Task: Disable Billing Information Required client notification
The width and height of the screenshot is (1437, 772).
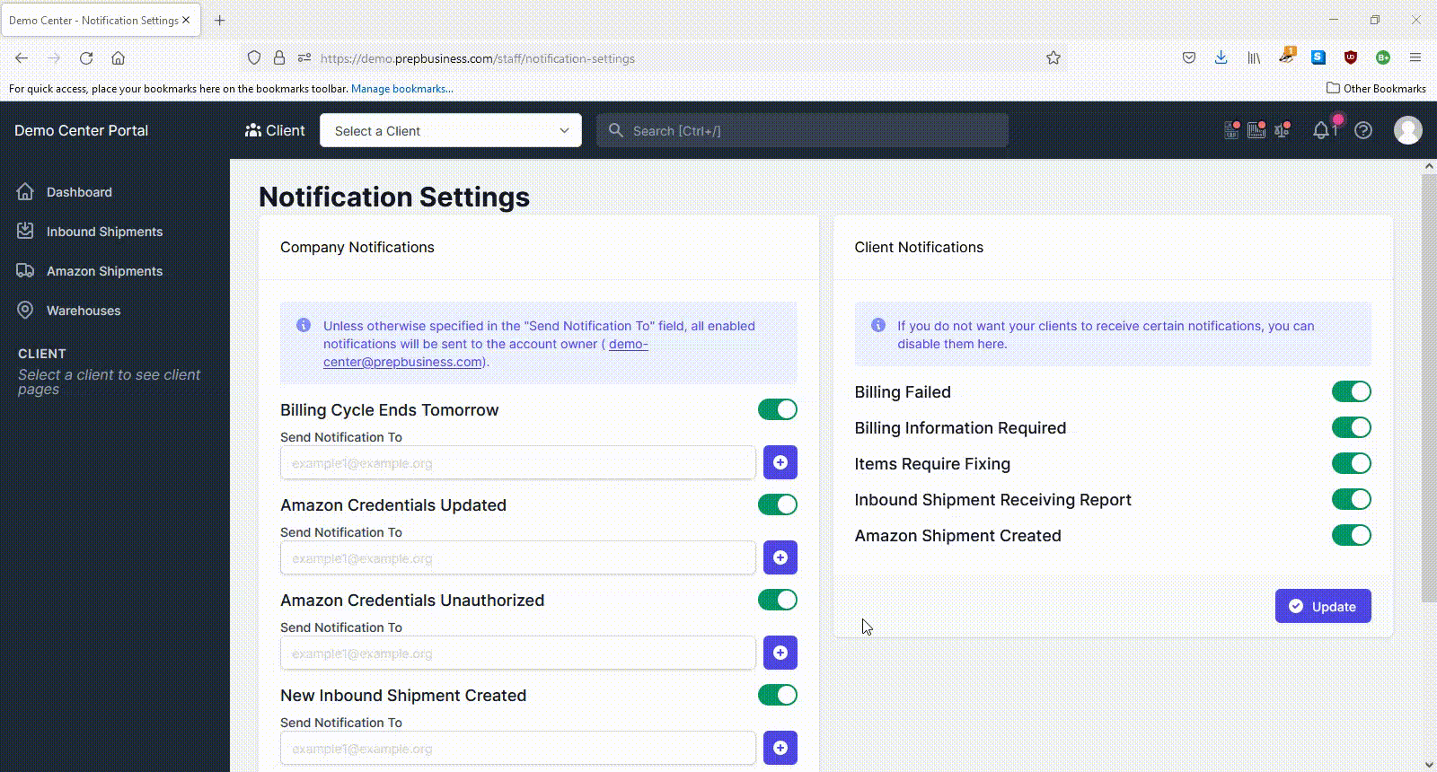Action: (1352, 427)
